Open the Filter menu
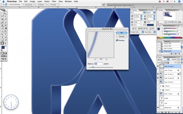Screen dimensions: 183x114 click(54, 2)
